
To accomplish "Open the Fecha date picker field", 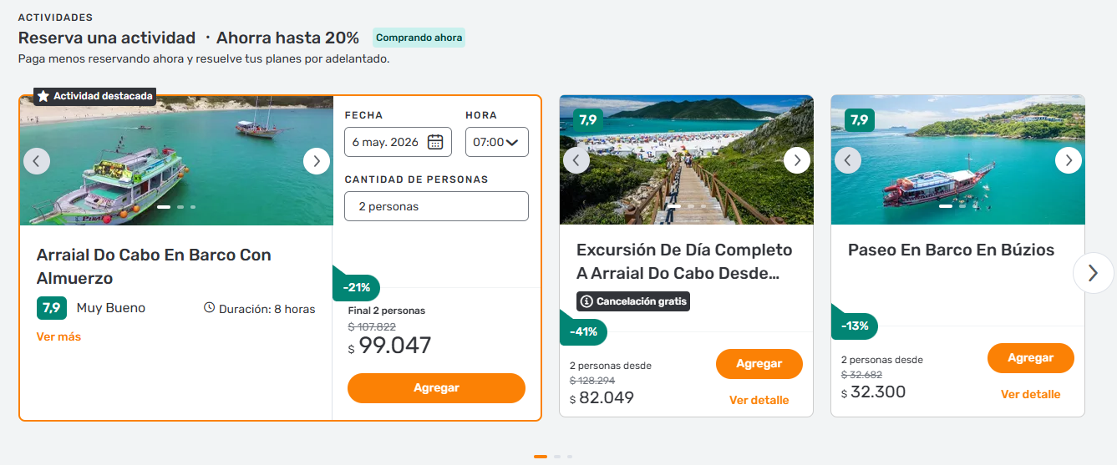I will pos(386,142).
